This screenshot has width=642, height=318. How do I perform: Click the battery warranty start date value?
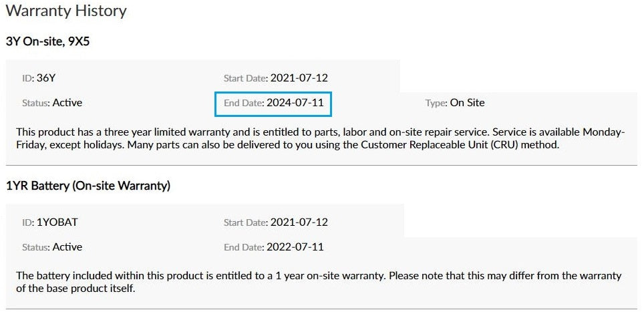299,222
